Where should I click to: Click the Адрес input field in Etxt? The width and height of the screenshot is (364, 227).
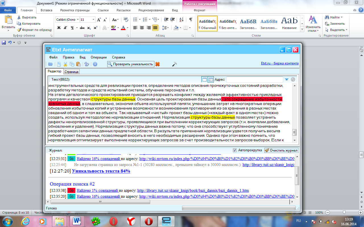(x=255, y=79)
